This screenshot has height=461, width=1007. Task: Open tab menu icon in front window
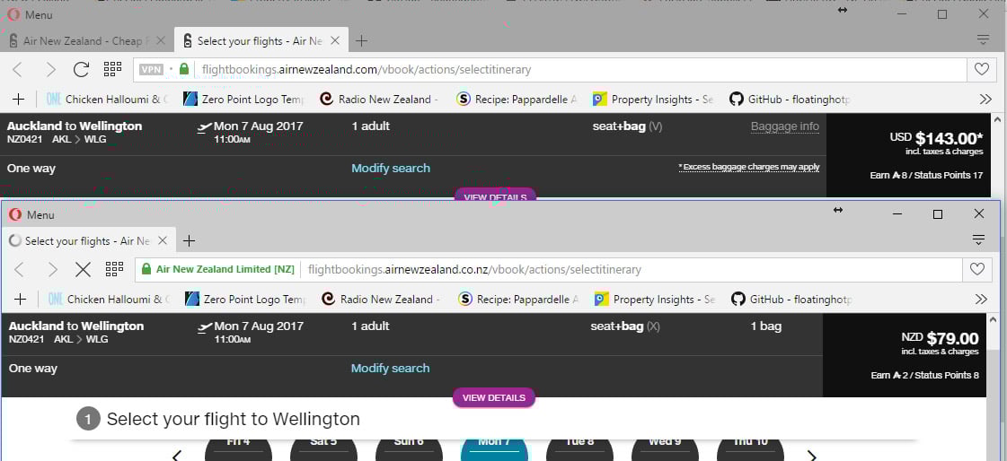coord(978,239)
